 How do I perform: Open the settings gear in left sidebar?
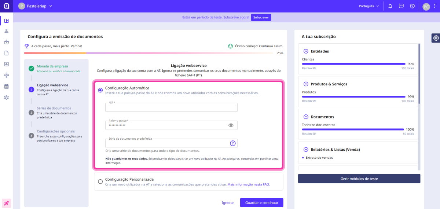(6, 98)
